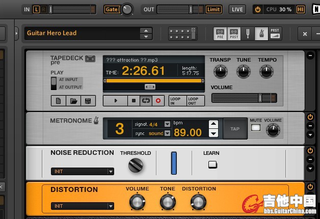Start tapedeck recording

158,101
